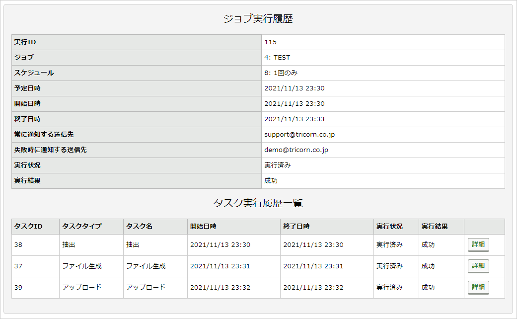
Task: Click the タスクタイプ column header
Action: coord(91,226)
